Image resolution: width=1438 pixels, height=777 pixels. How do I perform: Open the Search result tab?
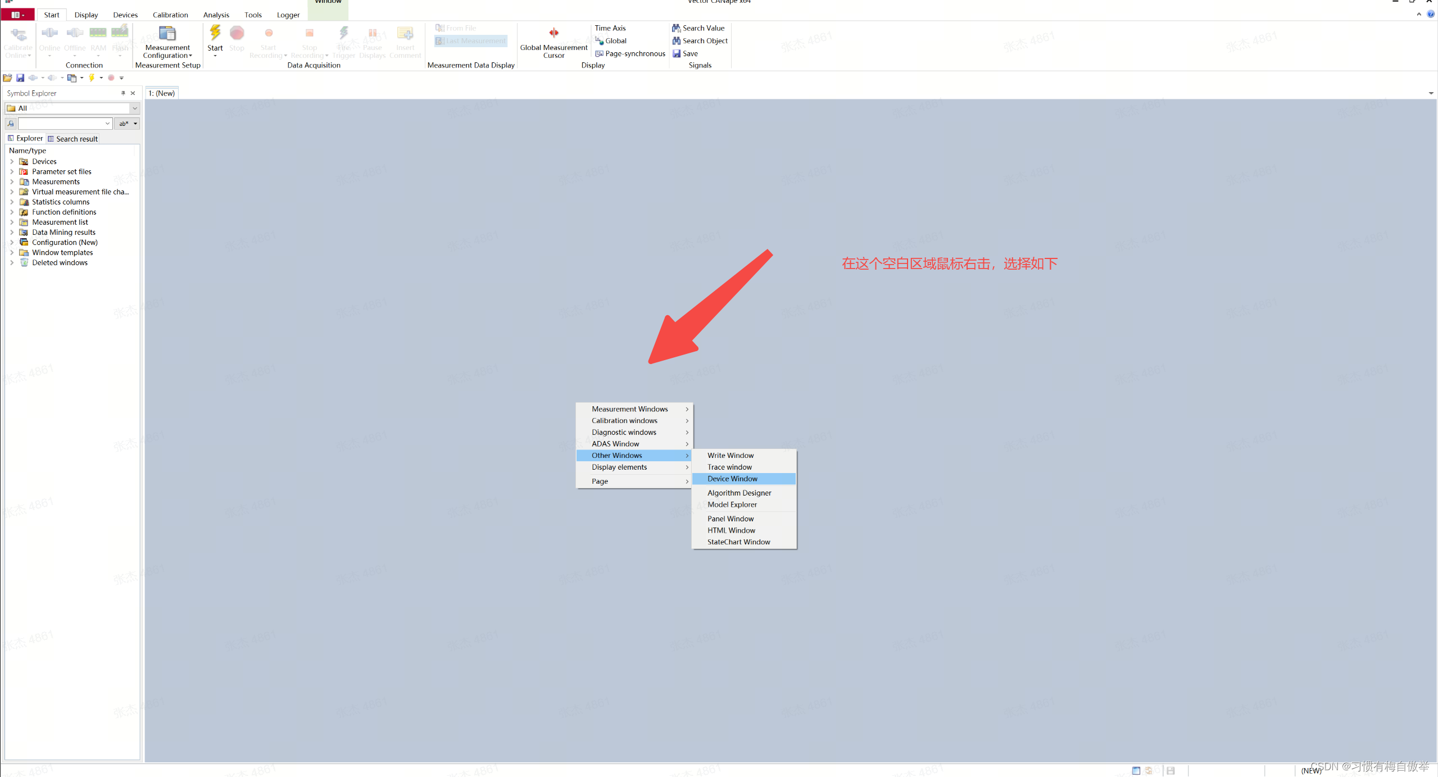[x=76, y=139]
